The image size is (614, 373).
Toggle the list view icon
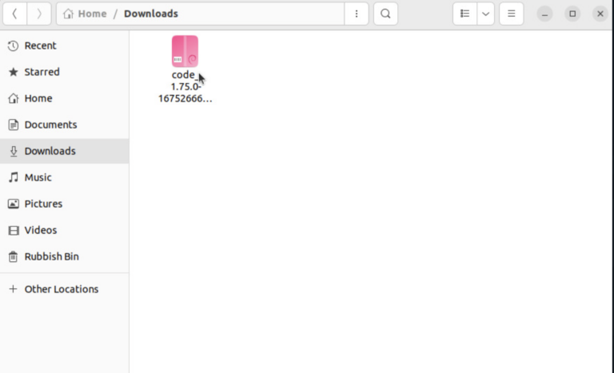464,14
